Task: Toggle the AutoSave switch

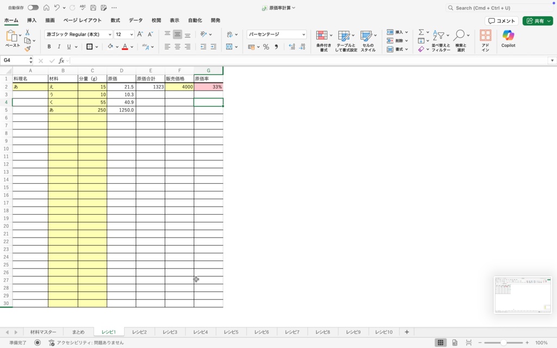Action: 33,8
